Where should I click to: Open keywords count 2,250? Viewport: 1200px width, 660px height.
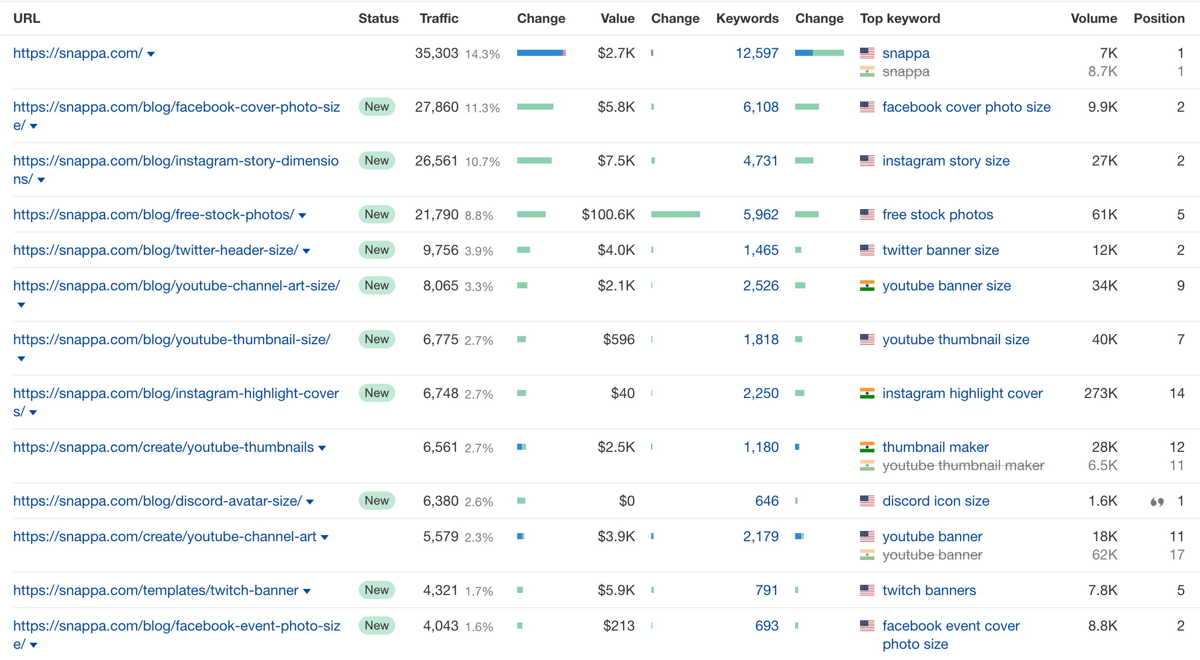[761, 393]
